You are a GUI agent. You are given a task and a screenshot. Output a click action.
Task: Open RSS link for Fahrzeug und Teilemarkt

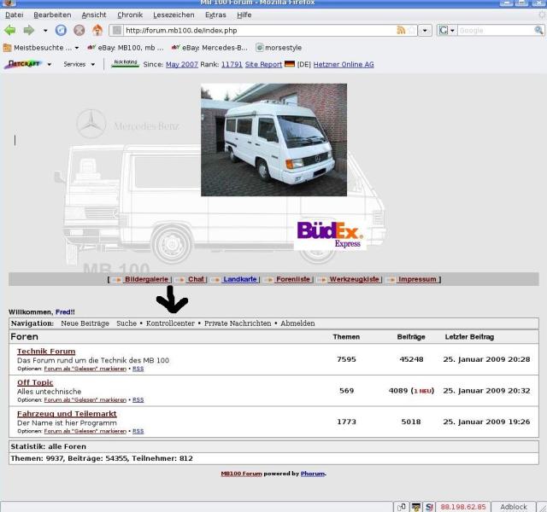138,431
